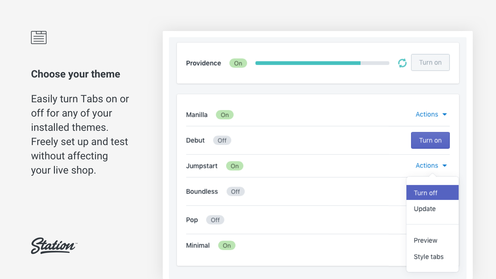Click the Pop Off status badge
The height and width of the screenshot is (279, 496).
[215, 220]
